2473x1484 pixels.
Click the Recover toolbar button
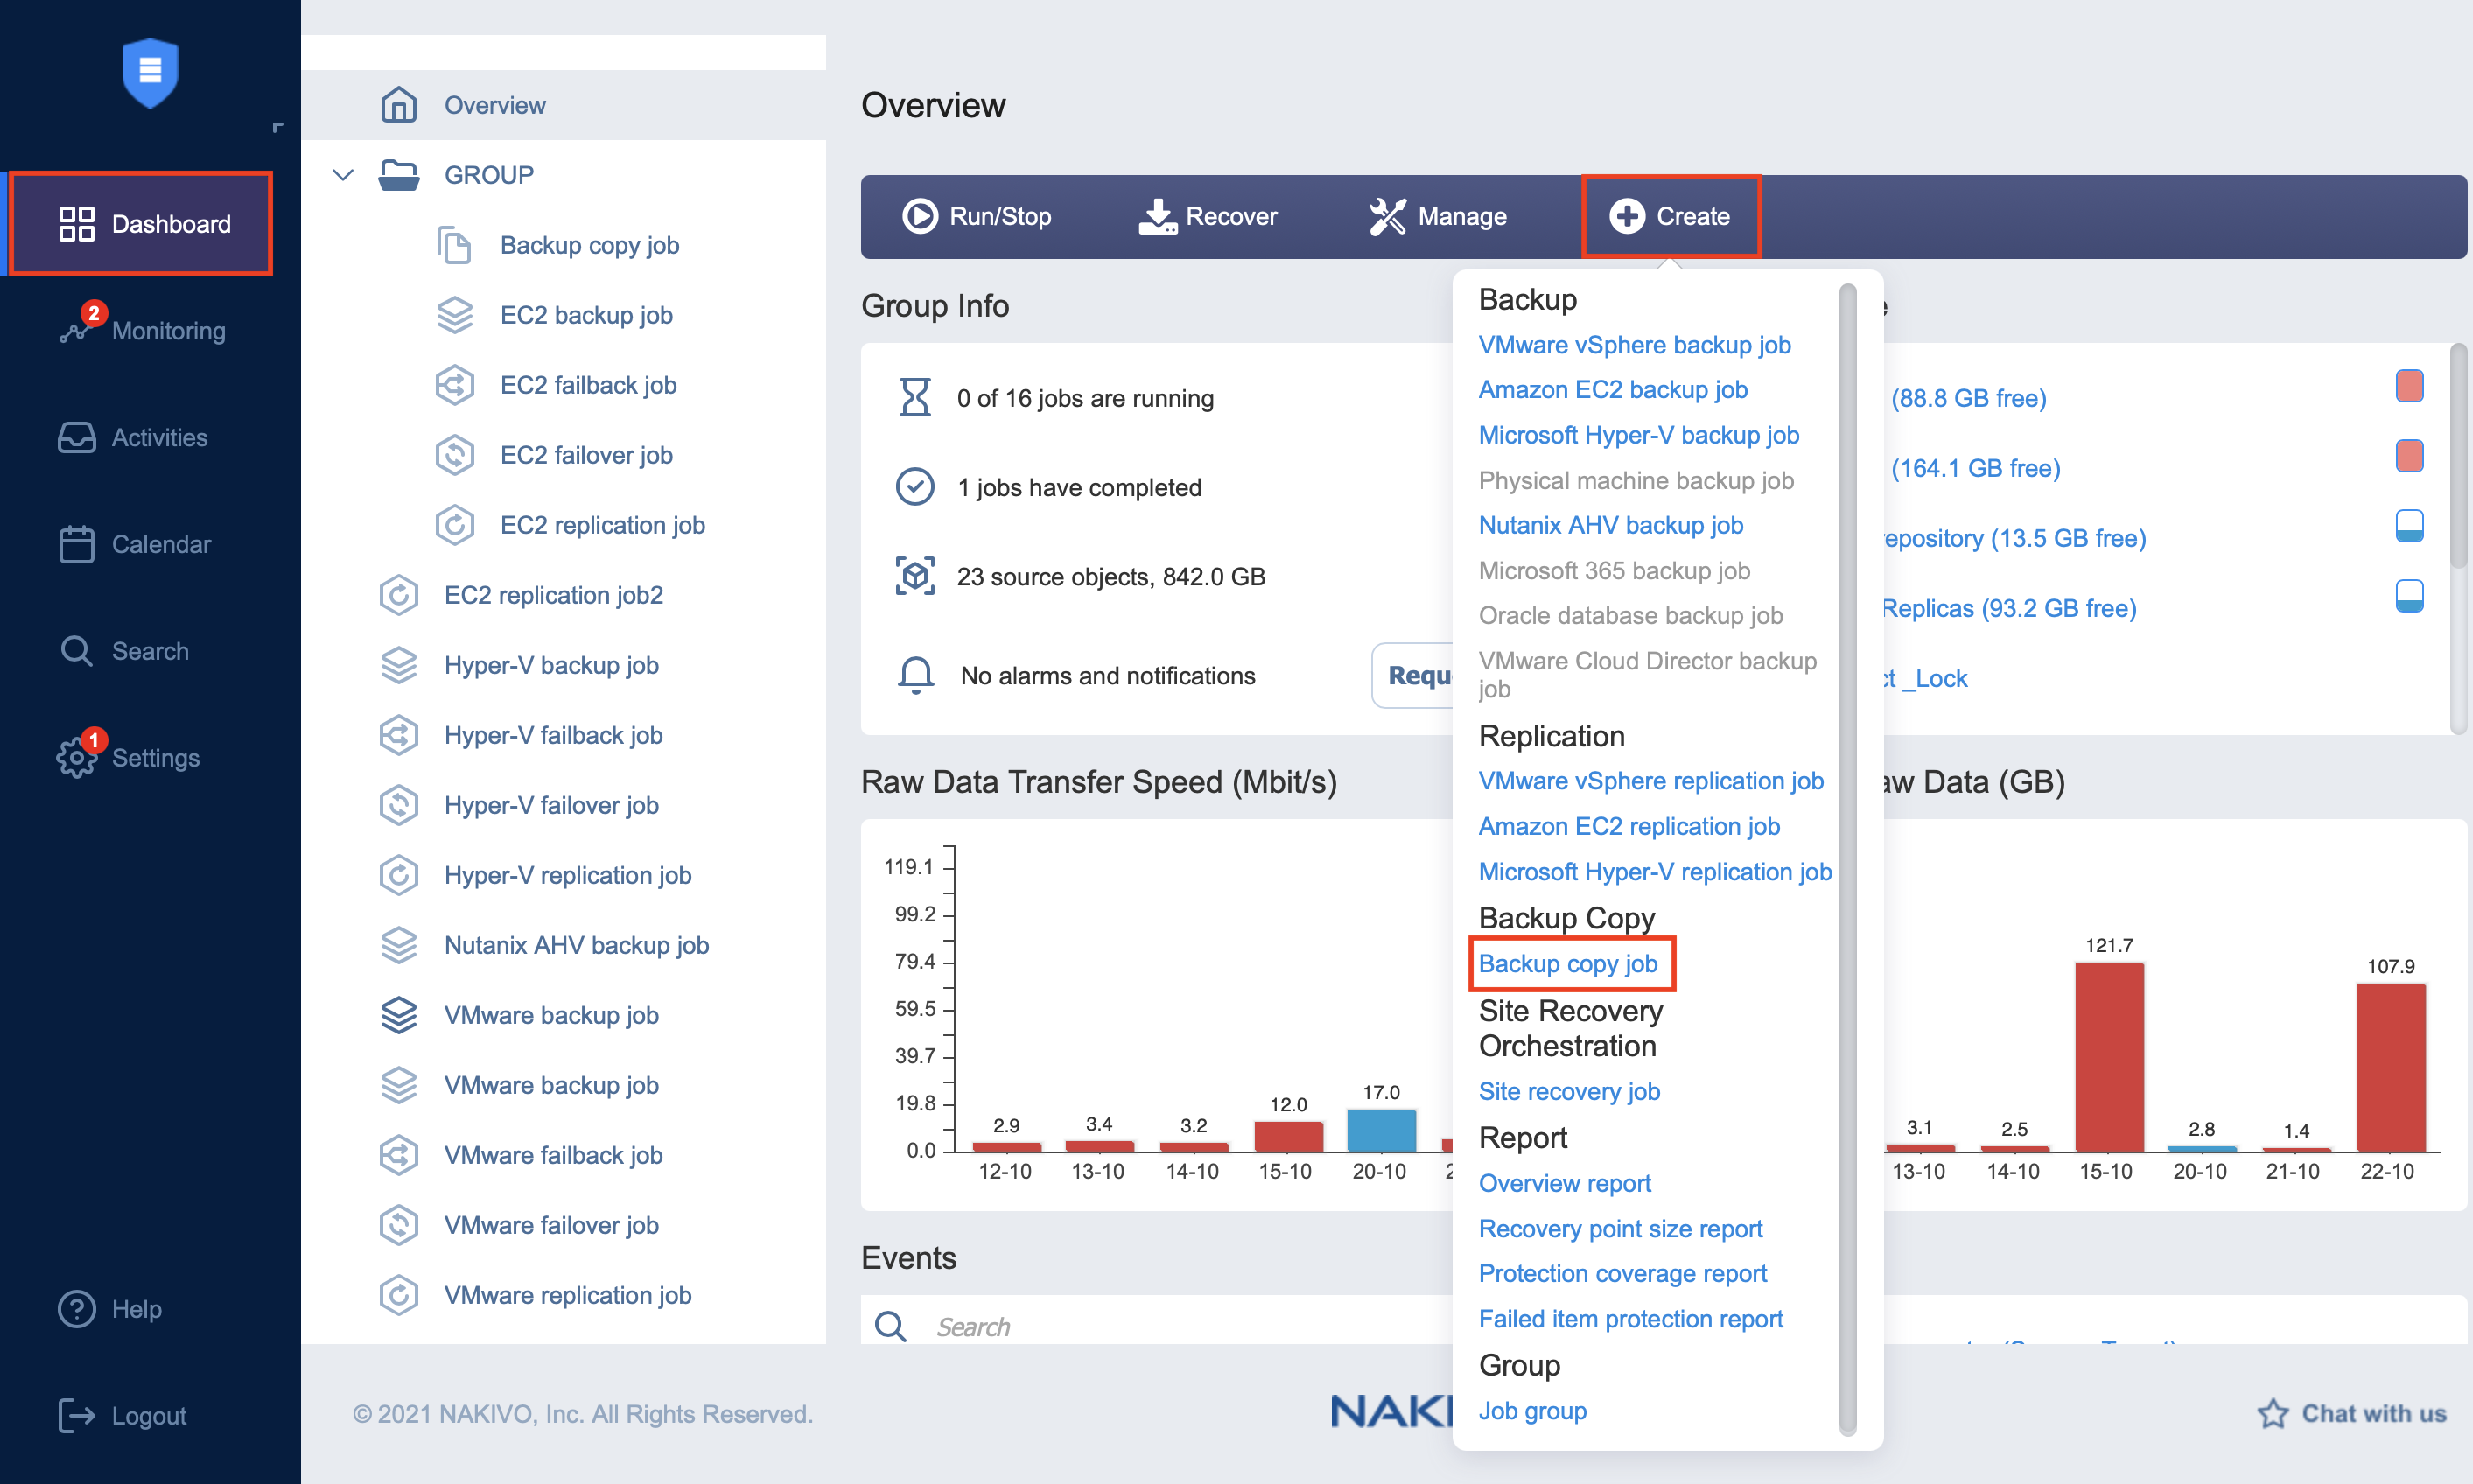point(1207,216)
